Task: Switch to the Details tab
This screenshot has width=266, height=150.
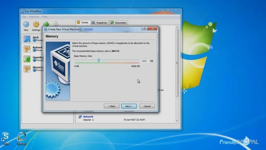Action: (x=83, y=22)
